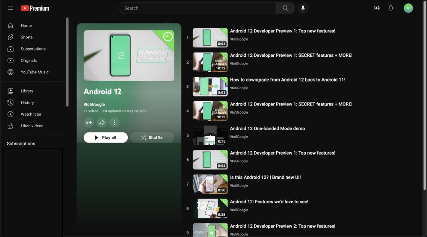Toggle Shuffle for the playlist
The image size is (427, 237).
[x=152, y=138]
